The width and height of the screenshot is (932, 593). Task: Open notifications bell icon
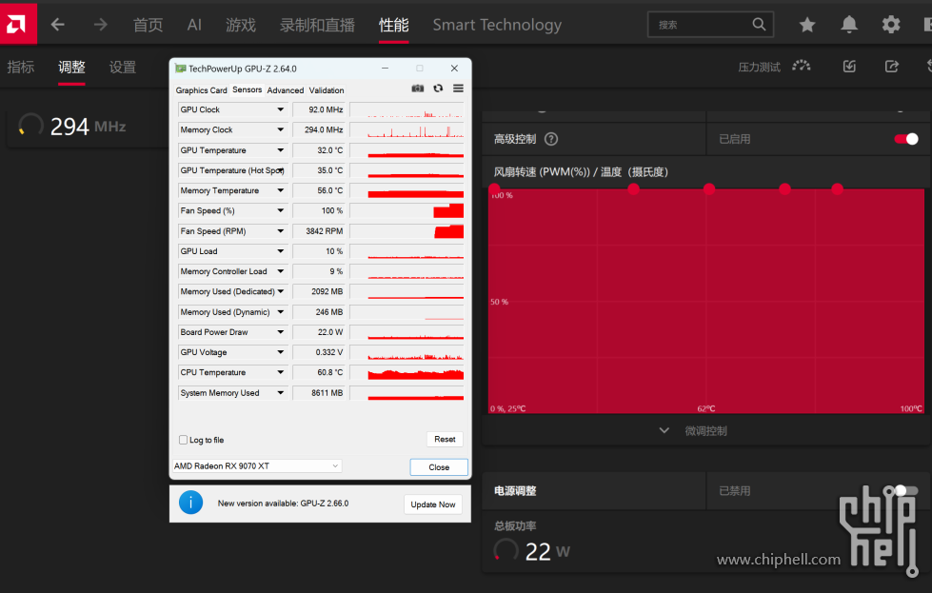point(849,25)
